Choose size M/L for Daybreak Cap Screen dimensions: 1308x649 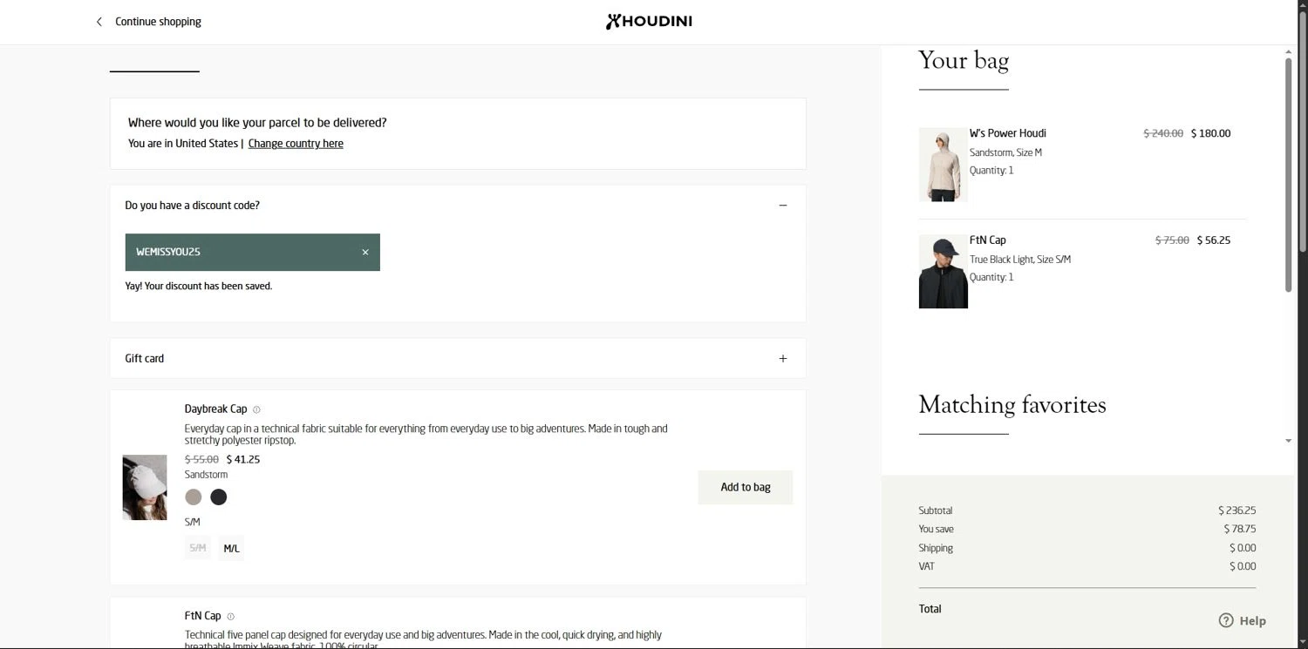click(231, 548)
